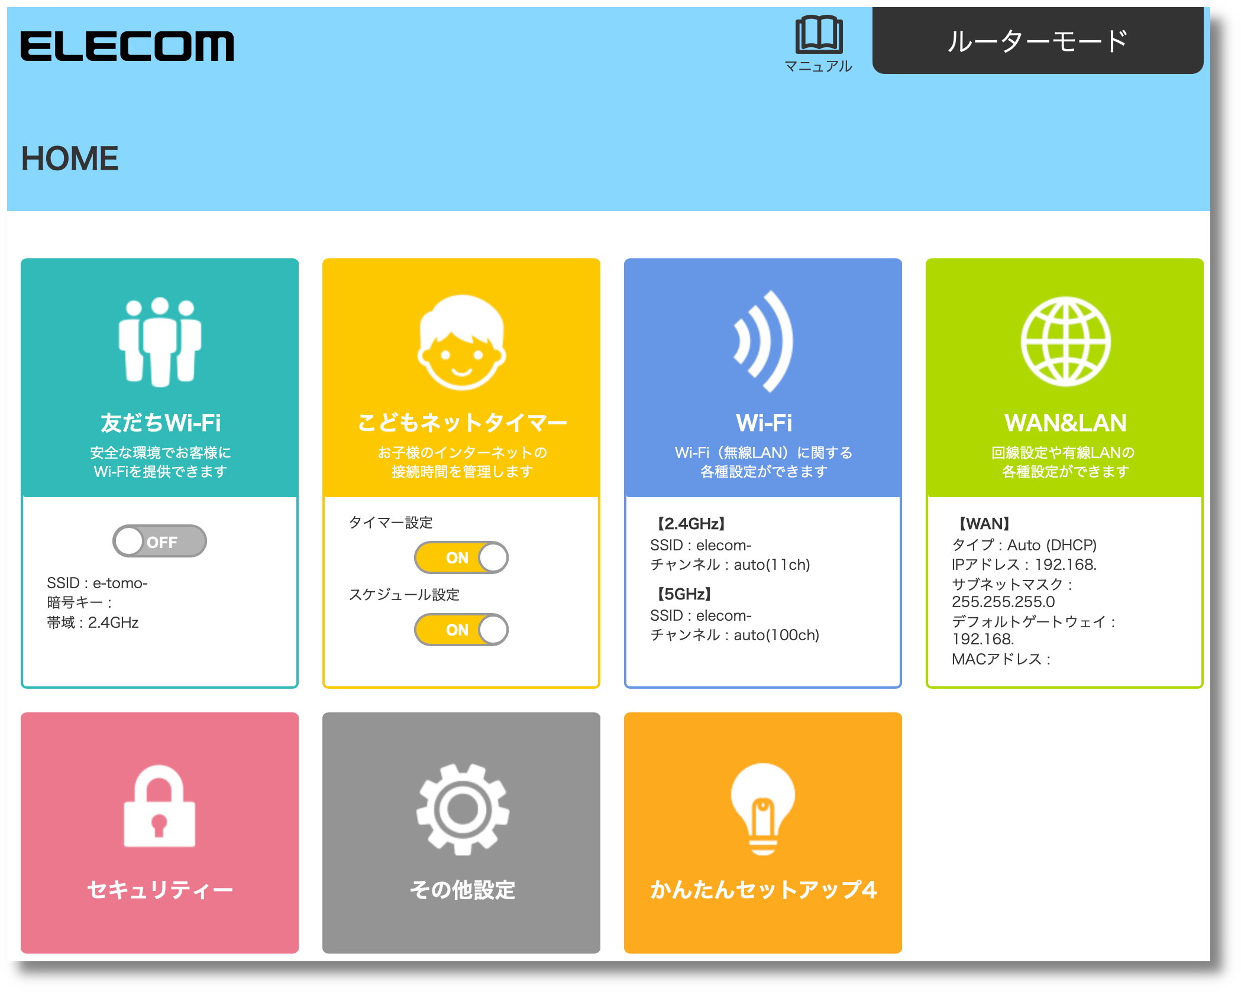Click the Wi-Fi signal waves icon
Viewport: 1241px width, 992px height.
(763, 342)
